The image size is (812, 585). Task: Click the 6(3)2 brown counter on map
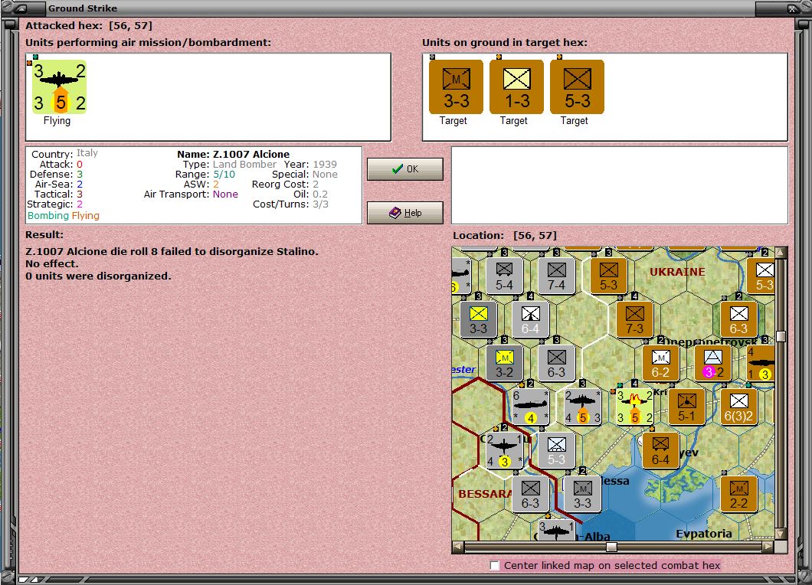(738, 407)
